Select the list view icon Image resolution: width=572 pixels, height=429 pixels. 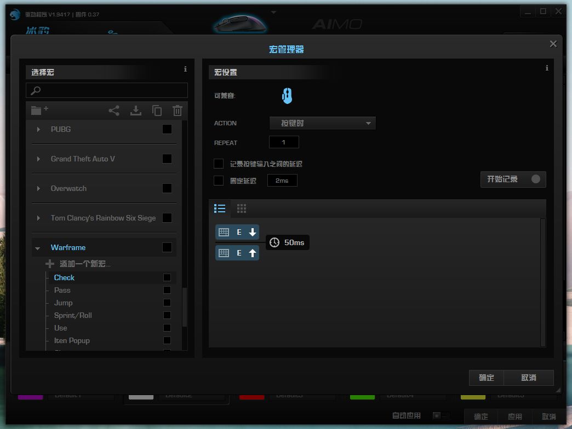[220, 208]
